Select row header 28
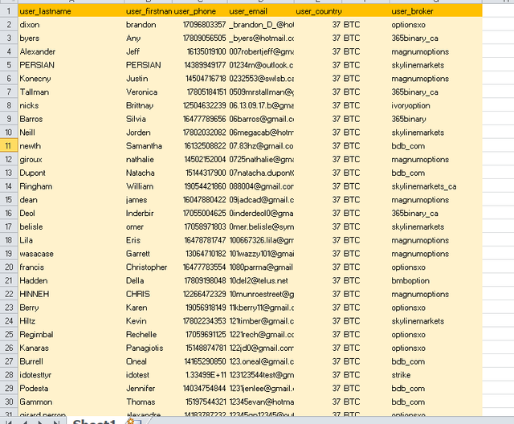514x424 pixels. 9,375
